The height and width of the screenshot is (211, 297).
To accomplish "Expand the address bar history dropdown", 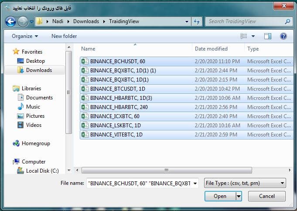I will point(187,22).
